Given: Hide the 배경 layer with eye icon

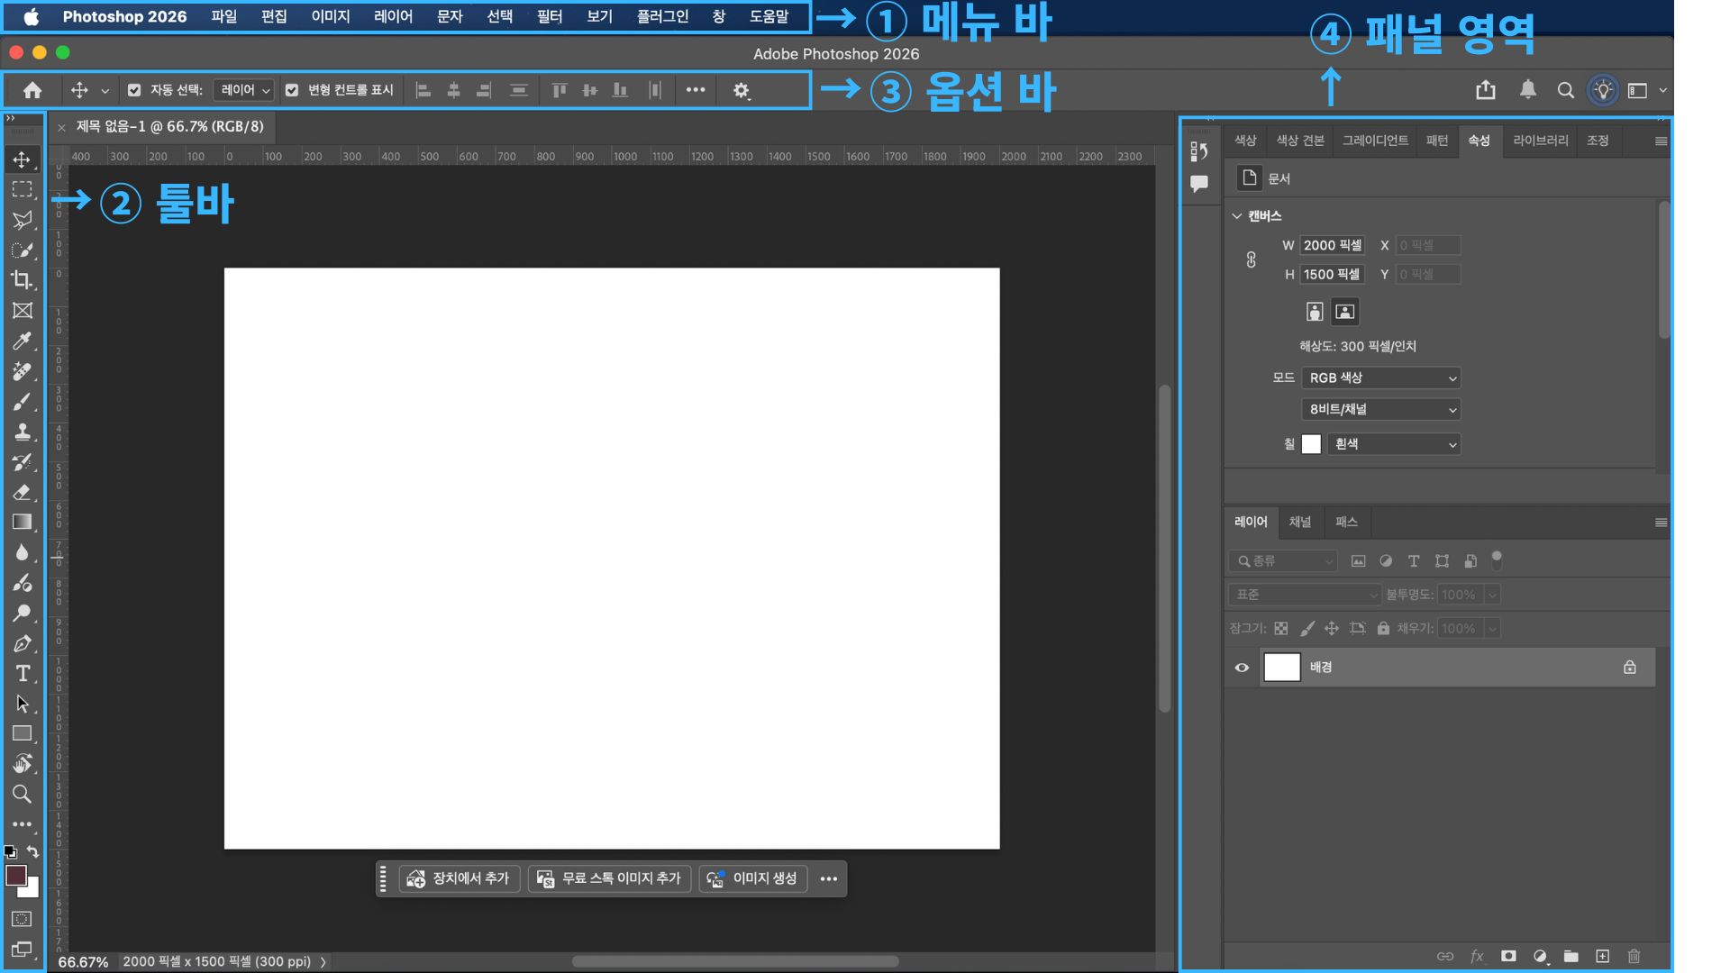Looking at the screenshot, I should pyautogui.click(x=1242, y=668).
